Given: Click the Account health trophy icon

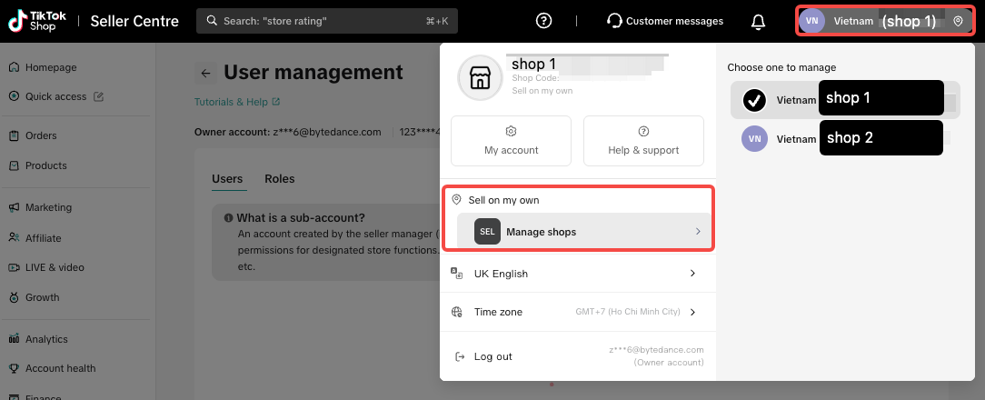Looking at the screenshot, I should (x=14, y=368).
